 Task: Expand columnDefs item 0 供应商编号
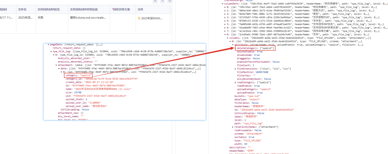click(225, 7)
